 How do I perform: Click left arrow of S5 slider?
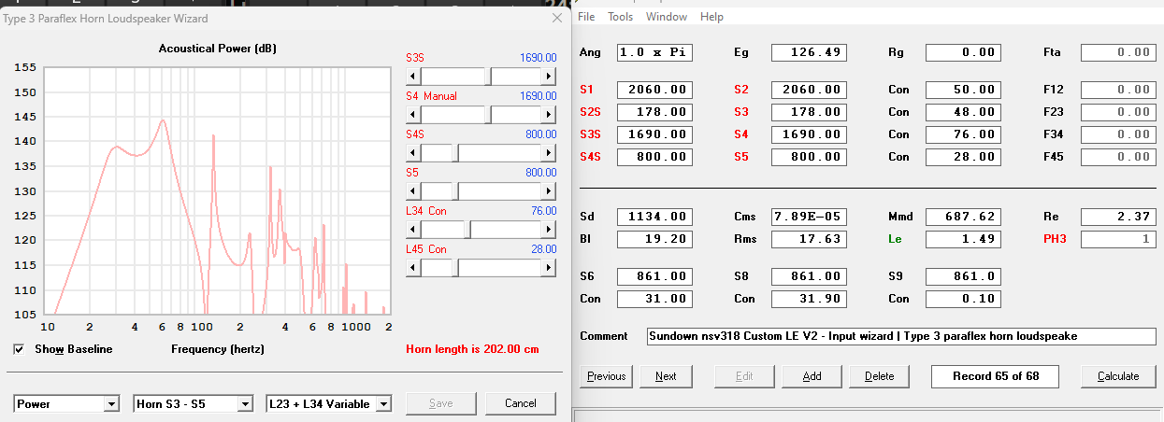pyautogui.click(x=413, y=190)
